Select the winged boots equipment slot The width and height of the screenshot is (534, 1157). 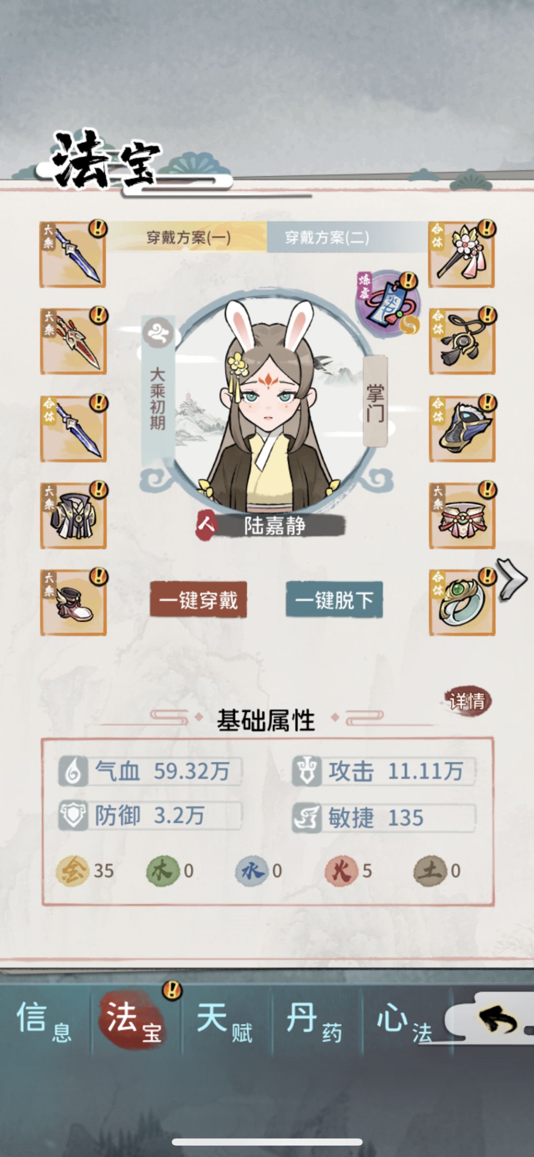(x=73, y=603)
